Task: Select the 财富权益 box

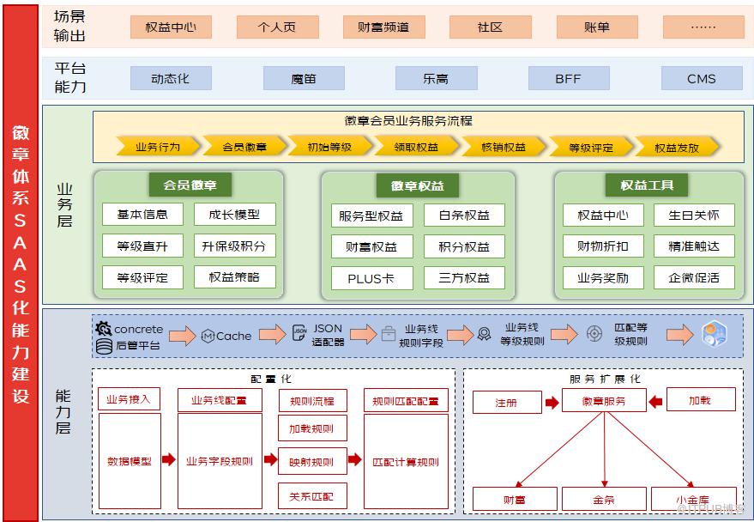Action: pyautogui.click(x=372, y=246)
